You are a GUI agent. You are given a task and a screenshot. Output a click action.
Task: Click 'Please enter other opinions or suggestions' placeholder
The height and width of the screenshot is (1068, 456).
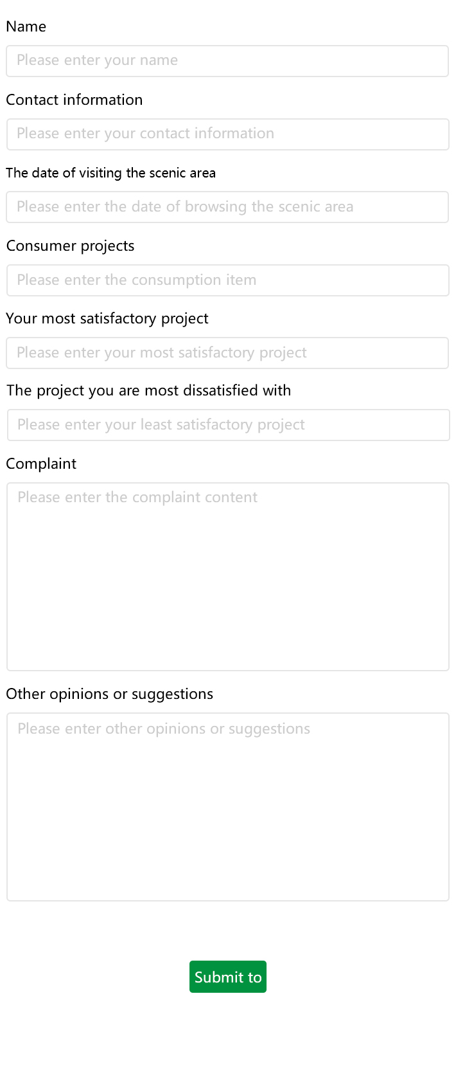pyautogui.click(x=164, y=729)
